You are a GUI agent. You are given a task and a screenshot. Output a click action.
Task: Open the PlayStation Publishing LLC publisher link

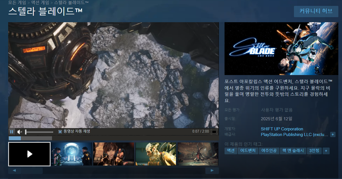click(294, 135)
